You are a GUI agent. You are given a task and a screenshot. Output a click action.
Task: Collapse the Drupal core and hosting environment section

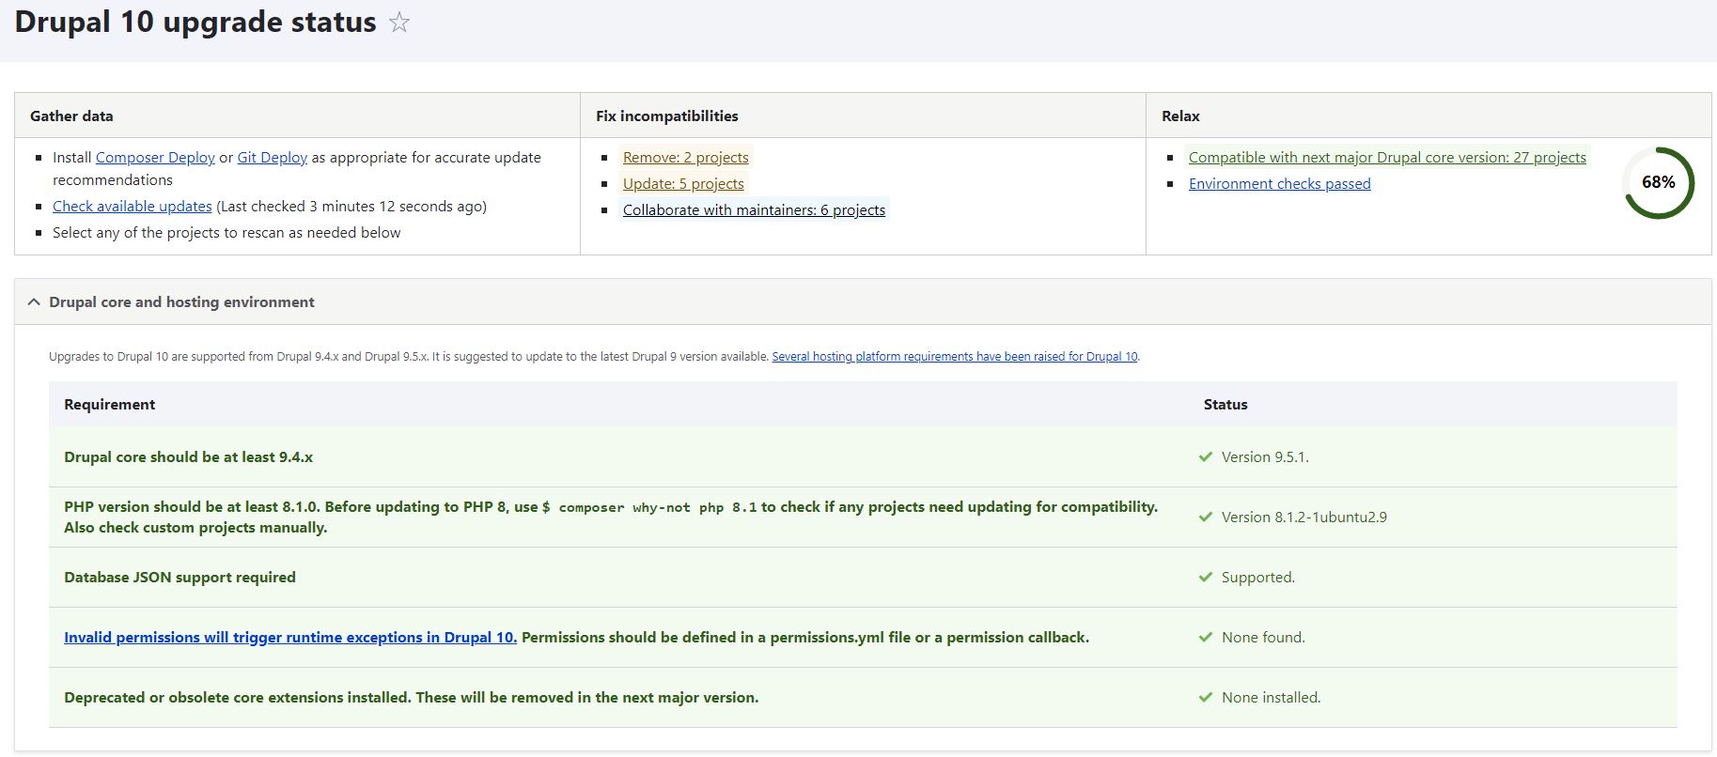[35, 301]
